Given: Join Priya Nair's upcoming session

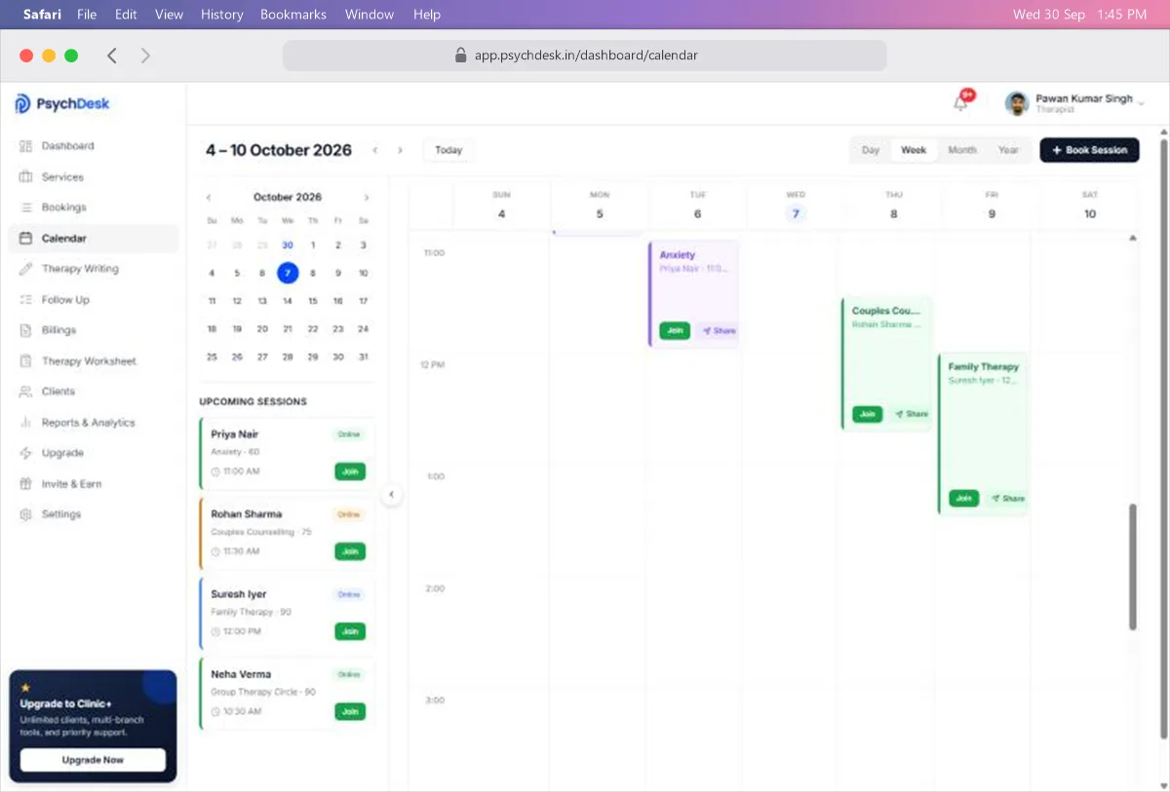Looking at the screenshot, I should click(350, 471).
